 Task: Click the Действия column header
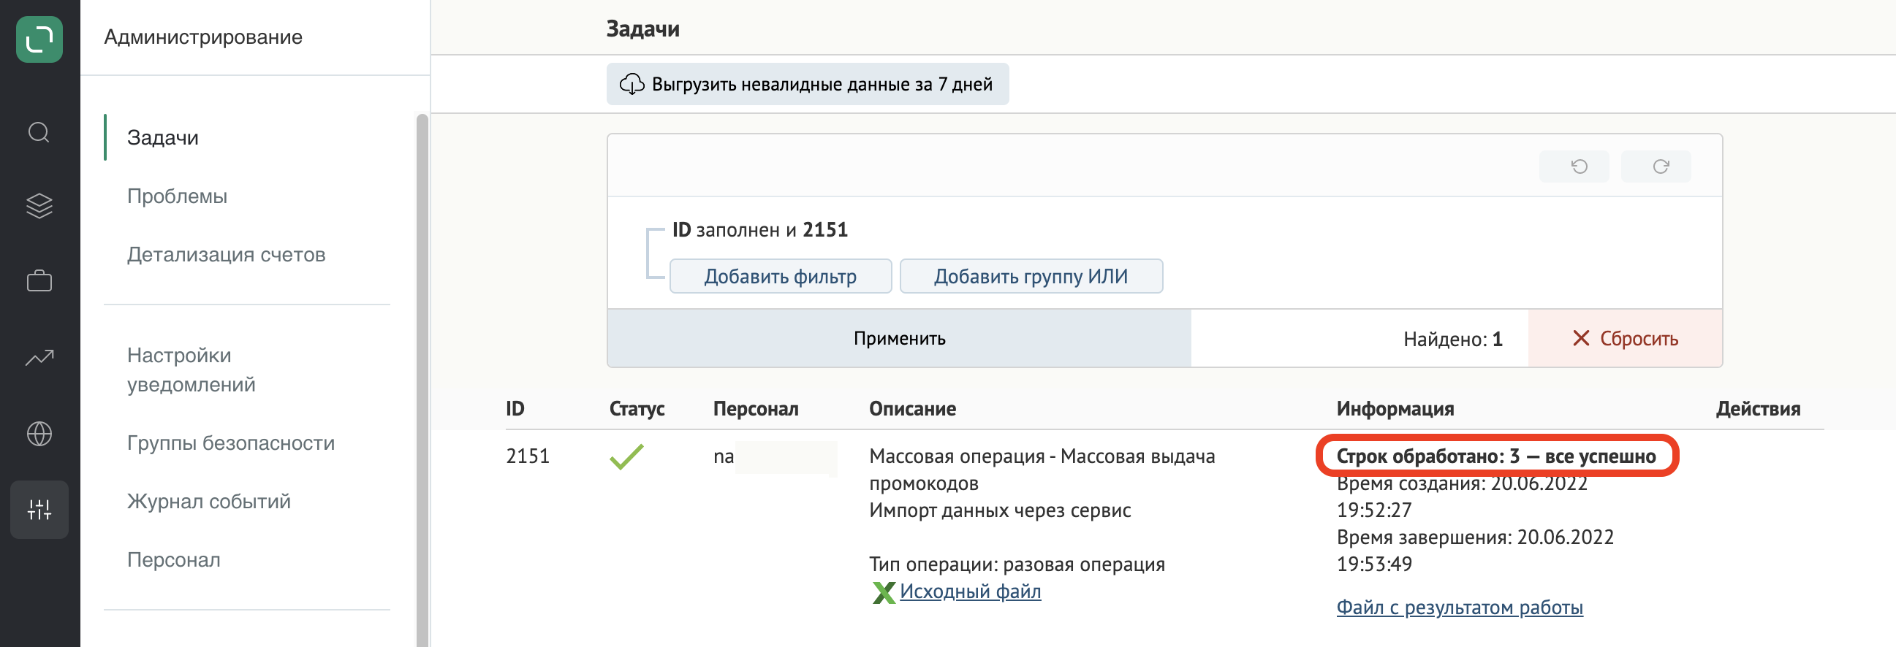click(x=1758, y=409)
